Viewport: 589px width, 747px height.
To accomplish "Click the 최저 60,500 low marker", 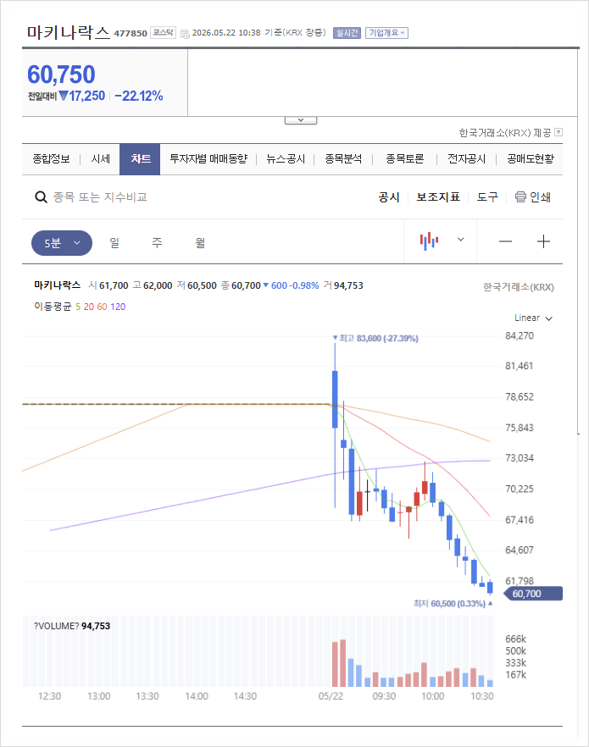I will (453, 604).
